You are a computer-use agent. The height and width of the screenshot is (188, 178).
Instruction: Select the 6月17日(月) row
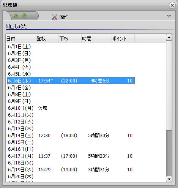coord(71,156)
